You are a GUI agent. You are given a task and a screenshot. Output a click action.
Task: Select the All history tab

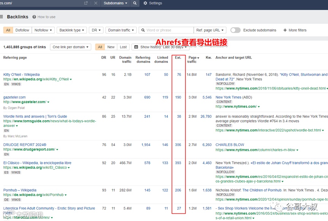[100, 47]
